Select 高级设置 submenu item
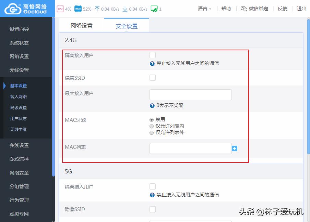Screen dimensions: 310x222 (19, 108)
